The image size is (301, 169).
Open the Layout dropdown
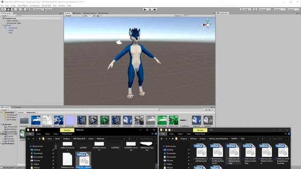pos(293,9)
